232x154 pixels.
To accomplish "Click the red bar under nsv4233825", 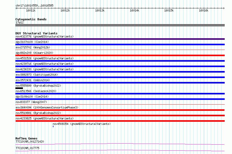I will (x=120, y=121).
